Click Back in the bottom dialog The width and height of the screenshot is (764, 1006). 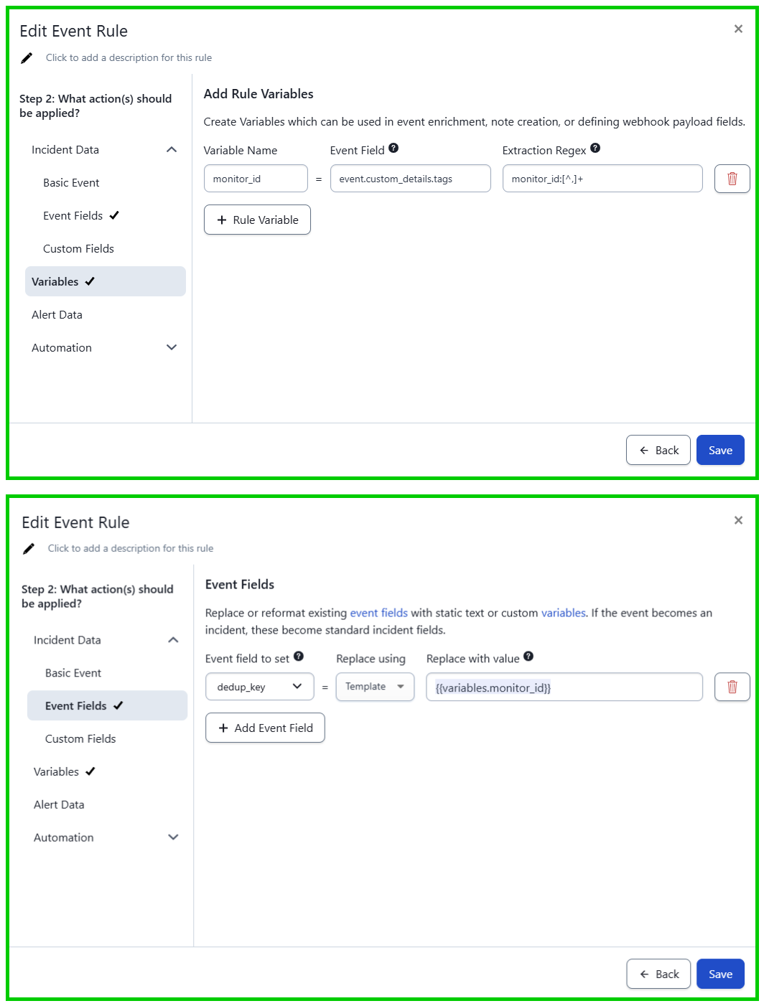click(x=658, y=974)
